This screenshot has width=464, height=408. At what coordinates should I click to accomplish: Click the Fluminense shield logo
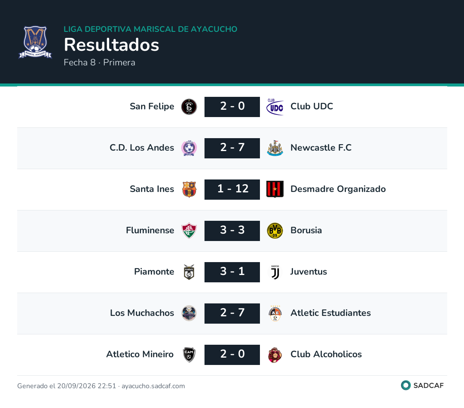[189, 231]
